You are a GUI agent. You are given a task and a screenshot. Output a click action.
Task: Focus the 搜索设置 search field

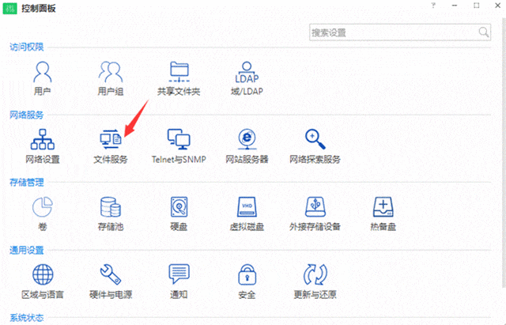click(400, 32)
